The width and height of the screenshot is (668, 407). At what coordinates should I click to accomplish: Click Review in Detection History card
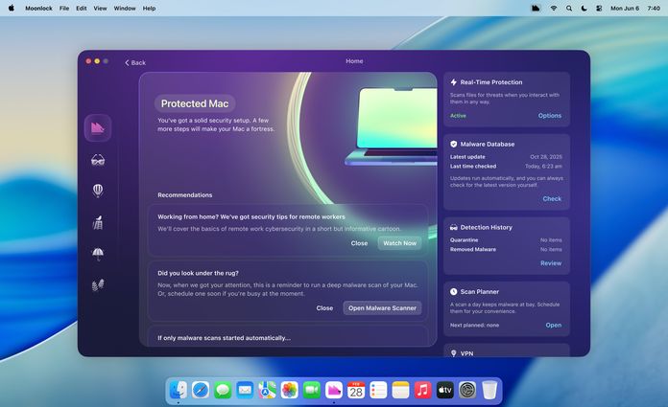551,263
